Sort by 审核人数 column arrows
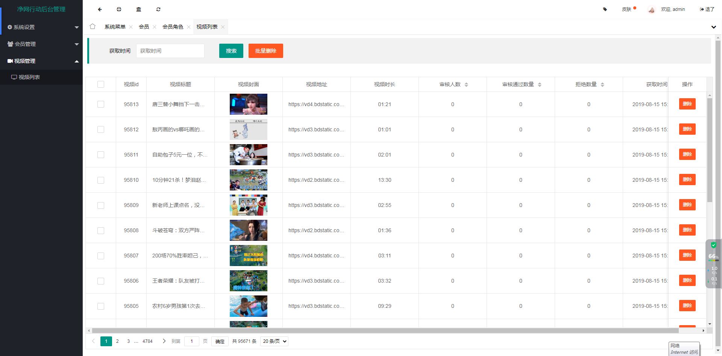The width and height of the screenshot is (722, 356). pyautogui.click(x=466, y=85)
